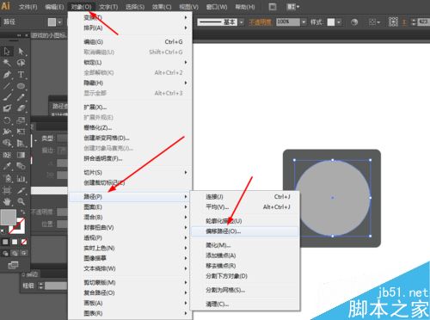Reset to default fill and stroke
Screen dimensions: 430x320
pos(3,231)
